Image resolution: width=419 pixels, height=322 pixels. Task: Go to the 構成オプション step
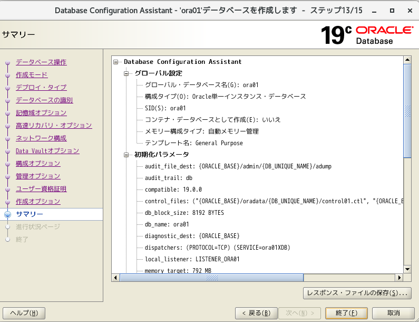coord(38,163)
